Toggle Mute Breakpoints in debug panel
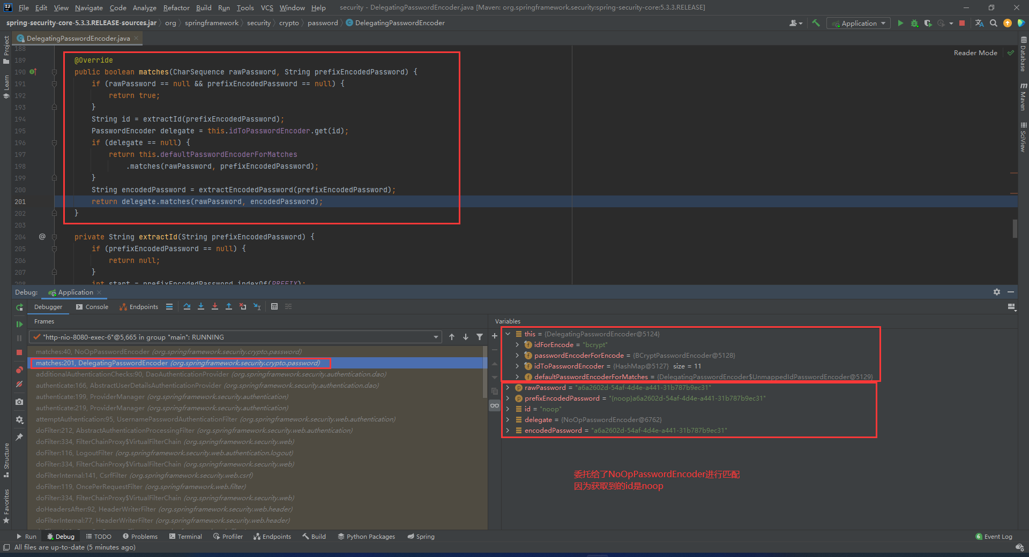 point(19,384)
